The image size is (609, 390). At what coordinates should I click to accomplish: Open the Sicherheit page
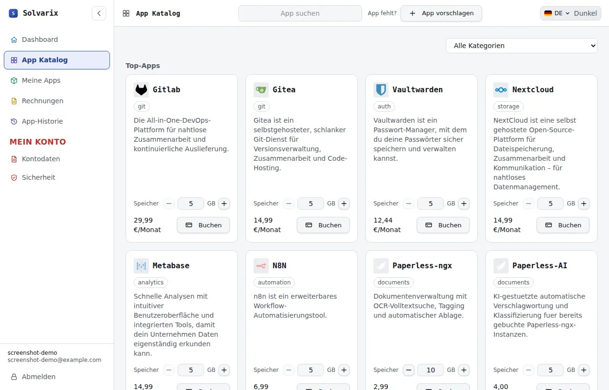(57, 177)
